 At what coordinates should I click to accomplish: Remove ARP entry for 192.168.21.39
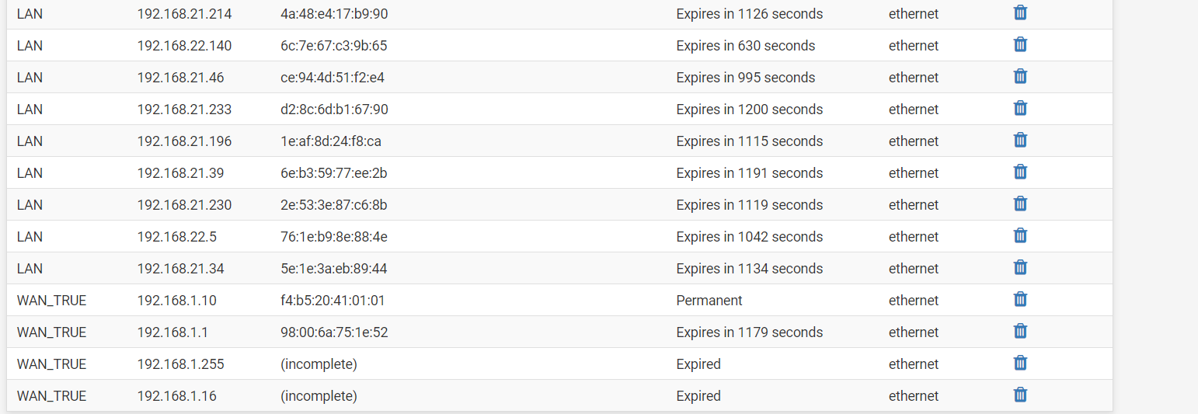pyautogui.click(x=1020, y=172)
